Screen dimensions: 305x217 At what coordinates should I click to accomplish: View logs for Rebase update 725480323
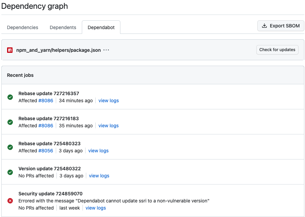98,151
